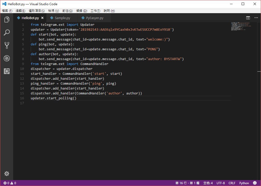Open the Explorer view in activity bar

7,20
